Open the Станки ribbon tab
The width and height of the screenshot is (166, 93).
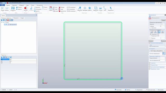(32, 5)
